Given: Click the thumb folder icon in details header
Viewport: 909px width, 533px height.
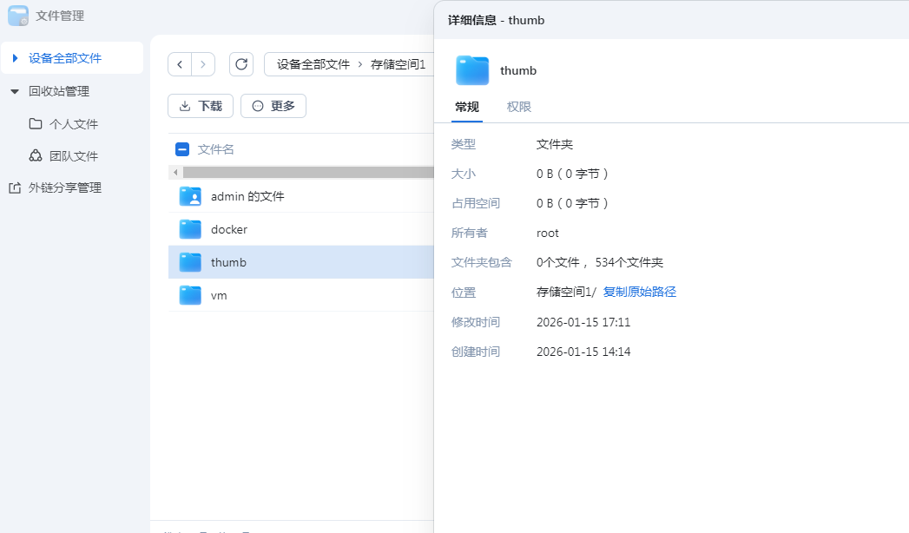Looking at the screenshot, I should coord(472,70).
